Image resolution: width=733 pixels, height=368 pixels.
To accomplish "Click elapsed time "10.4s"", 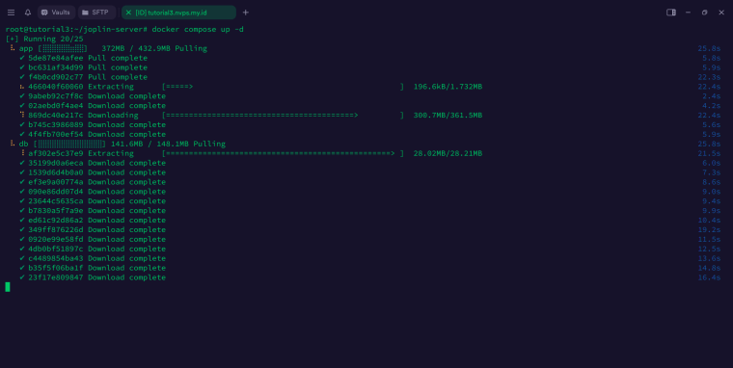I will pyautogui.click(x=709, y=221).
